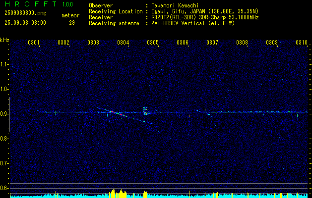
Task: Click the date 25.09.03 03:00
Action: coord(25,23)
